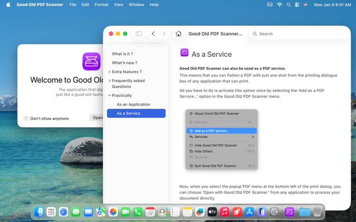Open the Format menu
The image size is (356, 222).
point(101,4)
